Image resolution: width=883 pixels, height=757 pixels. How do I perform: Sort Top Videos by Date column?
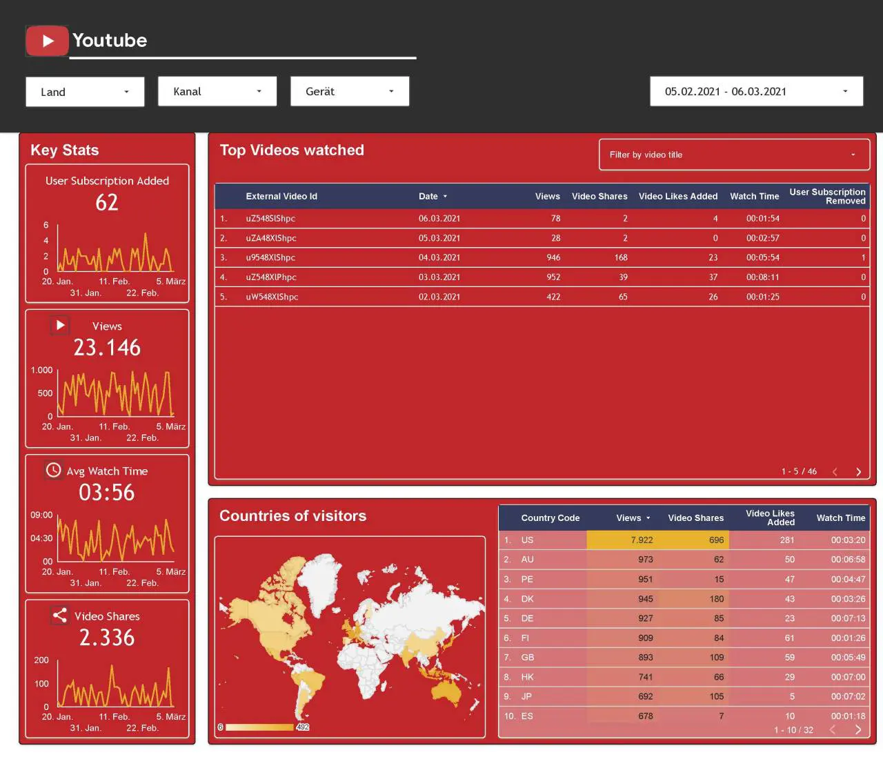[x=433, y=196]
